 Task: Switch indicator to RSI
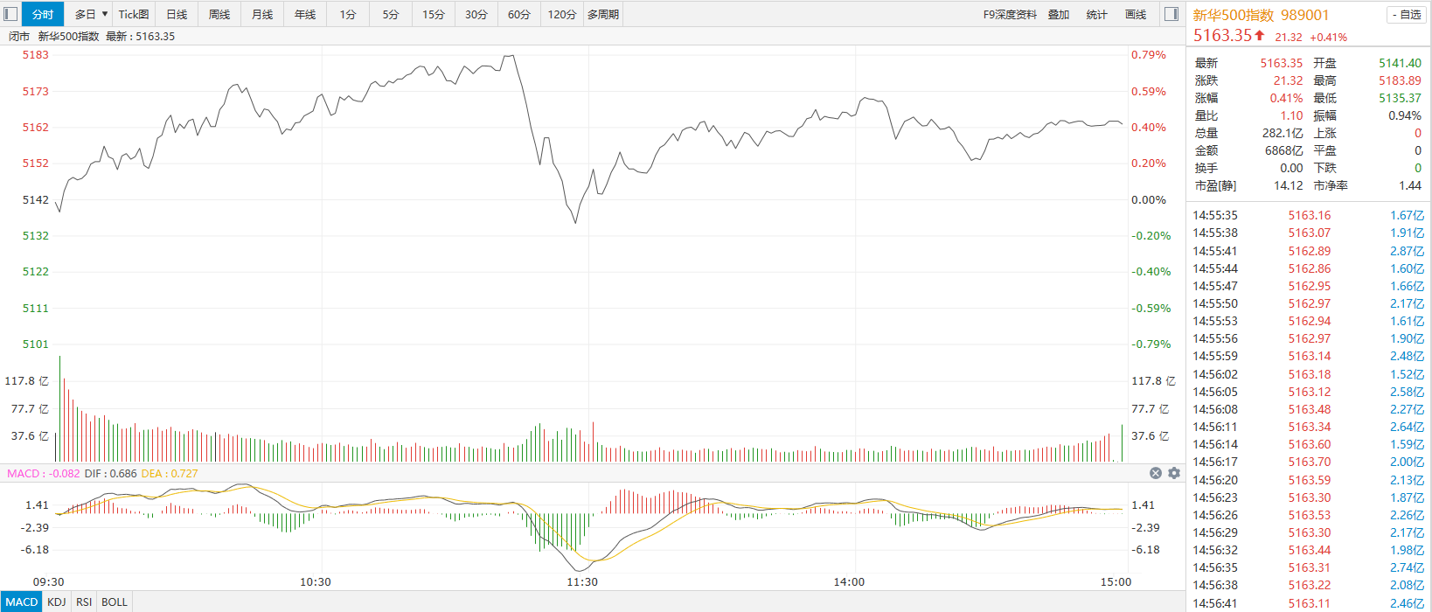click(x=84, y=602)
